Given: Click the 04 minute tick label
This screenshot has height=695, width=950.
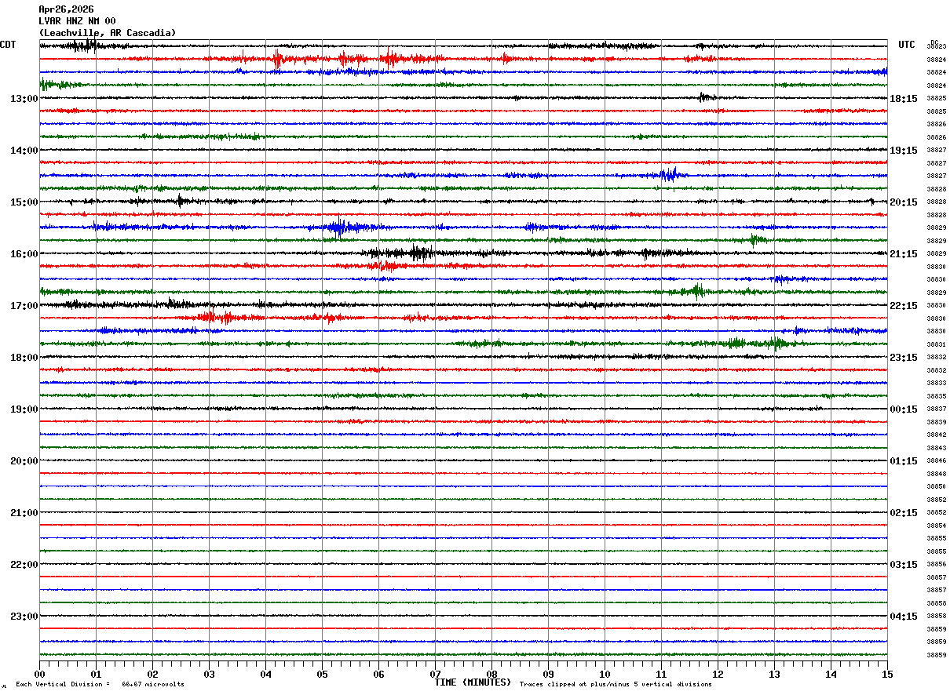Looking at the screenshot, I should [x=265, y=674].
